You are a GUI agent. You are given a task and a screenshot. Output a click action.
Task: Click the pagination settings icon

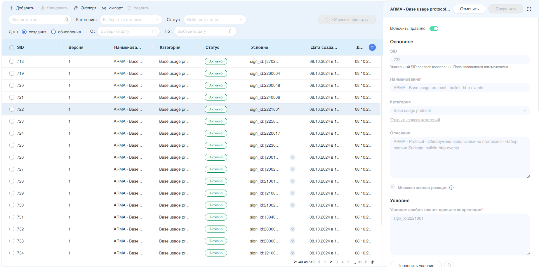click(373, 262)
